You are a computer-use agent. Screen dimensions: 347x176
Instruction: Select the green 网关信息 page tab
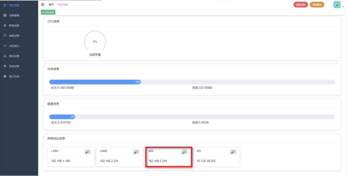click(48, 12)
